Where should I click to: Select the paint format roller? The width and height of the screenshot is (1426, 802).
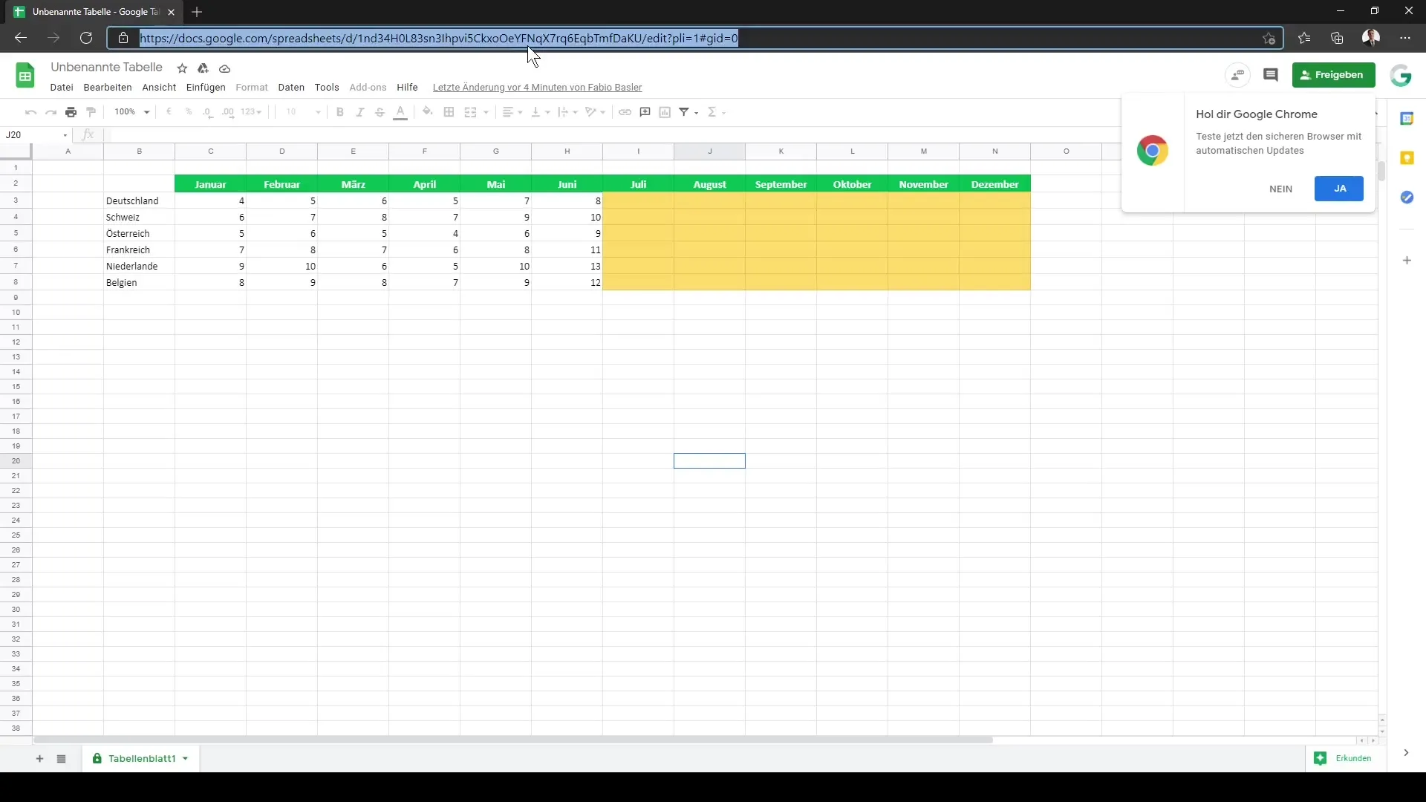click(x=91, y=112)
